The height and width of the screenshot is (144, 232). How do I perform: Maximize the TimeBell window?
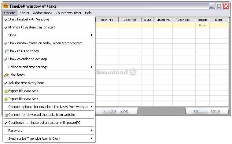[x=219, y=6]
